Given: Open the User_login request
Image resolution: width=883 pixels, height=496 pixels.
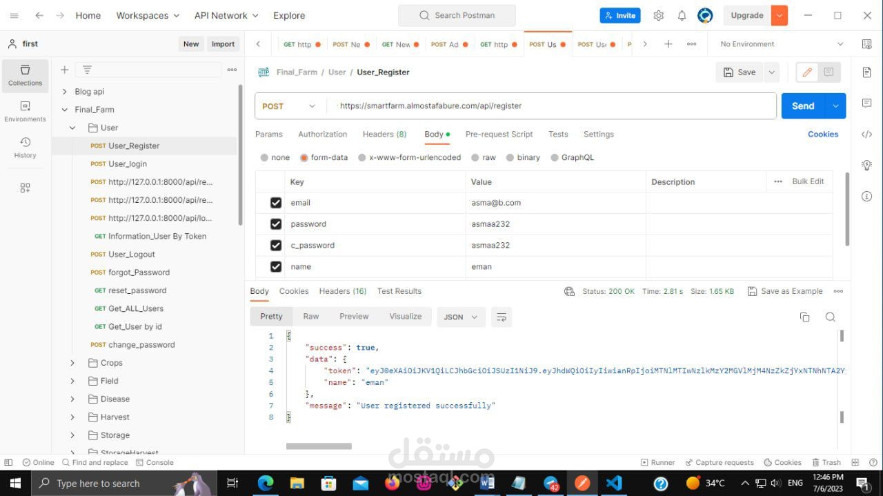Looking at the screenshot, I should pyautogui.click(x=128, y=164).
